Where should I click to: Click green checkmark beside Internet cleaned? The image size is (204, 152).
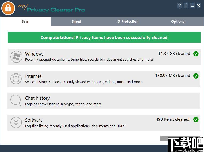point(196,76)
